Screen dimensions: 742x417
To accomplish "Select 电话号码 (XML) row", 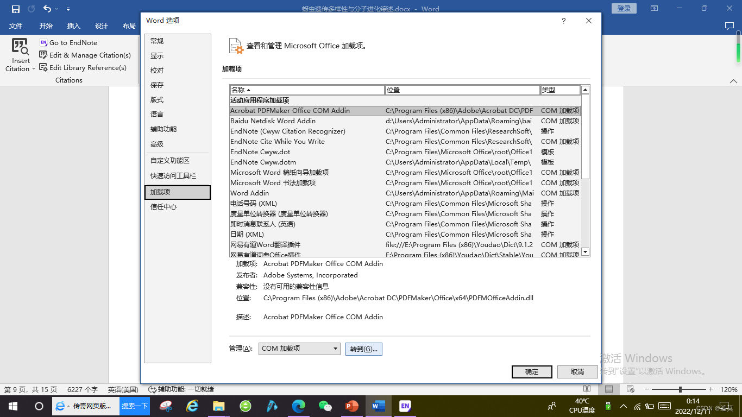I will point(405,204).
